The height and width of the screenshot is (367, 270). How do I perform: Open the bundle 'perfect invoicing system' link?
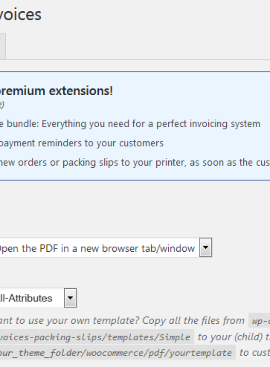[x=130, y=124]
